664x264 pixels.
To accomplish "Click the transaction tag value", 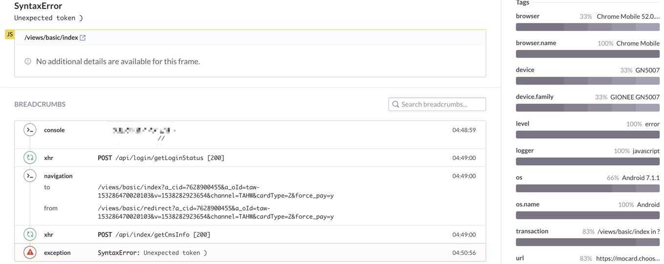I will click(628, 231).
